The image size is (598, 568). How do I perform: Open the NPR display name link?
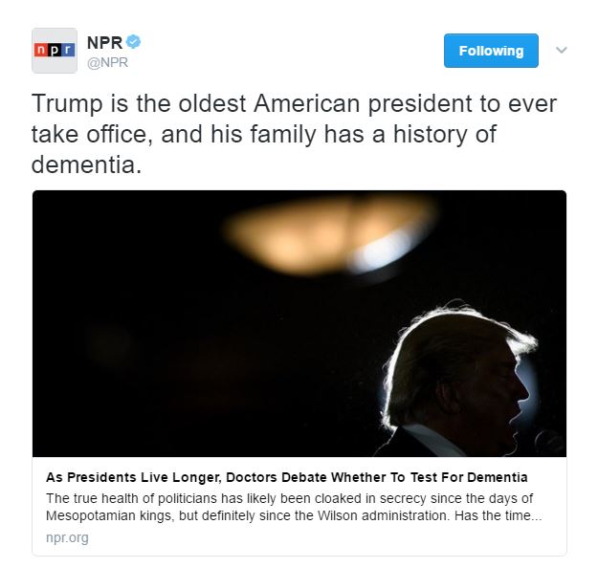105,42
